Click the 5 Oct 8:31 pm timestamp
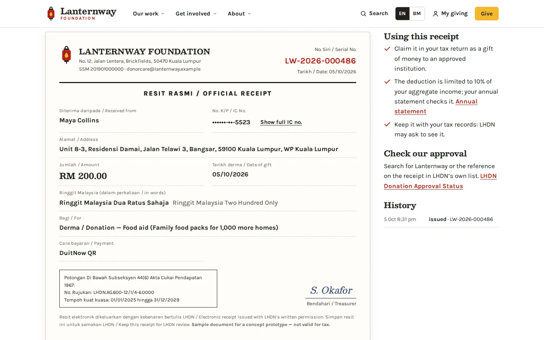 coord(400,219)
